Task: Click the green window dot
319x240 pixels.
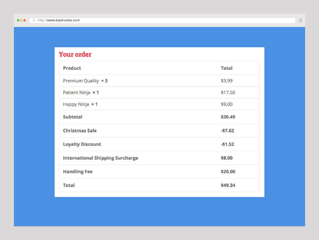Action: 18,20
